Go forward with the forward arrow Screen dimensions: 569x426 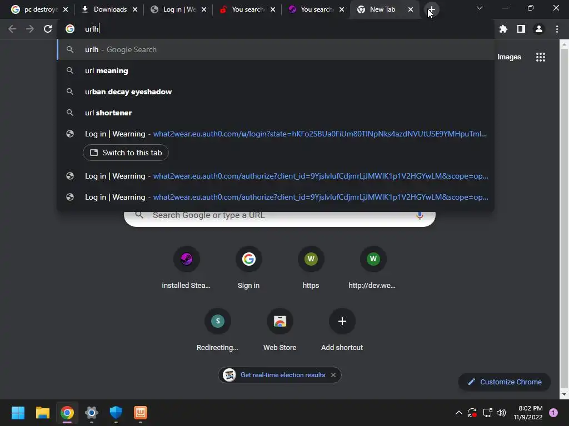[x=30, y=29]
